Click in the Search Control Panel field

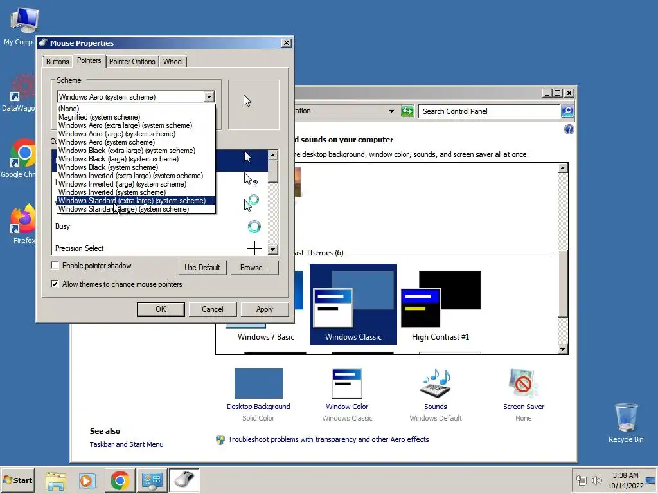pyautogui.click(x=489, y=111)
